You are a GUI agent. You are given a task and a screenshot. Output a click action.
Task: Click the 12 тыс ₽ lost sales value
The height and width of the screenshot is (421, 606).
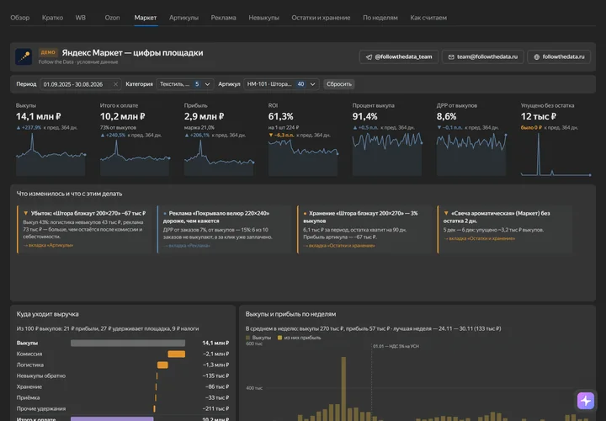(539, 116)
